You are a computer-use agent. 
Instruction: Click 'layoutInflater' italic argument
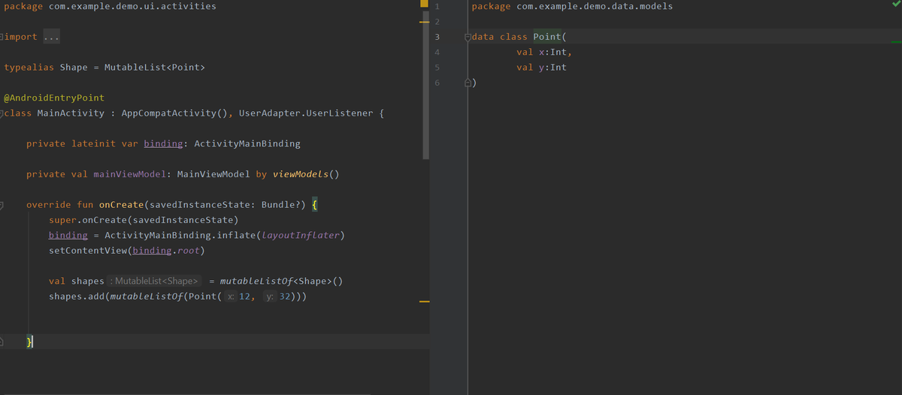coord(300,236)
